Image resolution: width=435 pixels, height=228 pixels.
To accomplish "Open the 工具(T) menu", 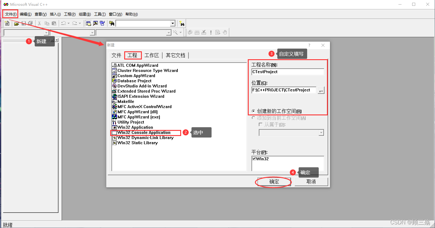I will coord(100,14).
